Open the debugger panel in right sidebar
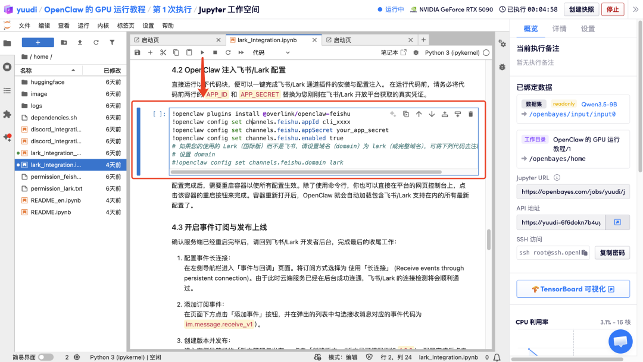 pyautogui.click(x=502, y=67)
